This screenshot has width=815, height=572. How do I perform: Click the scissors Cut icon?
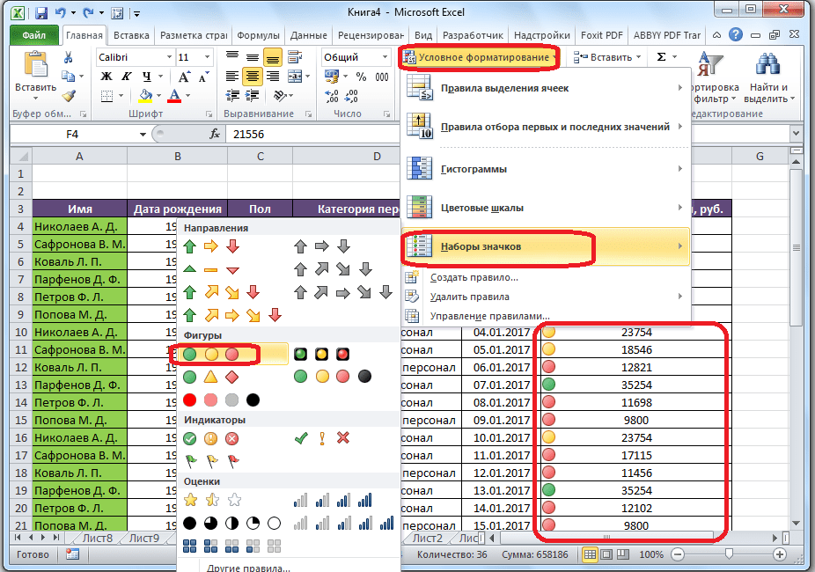pyautogui.click(x=69, y=57)
